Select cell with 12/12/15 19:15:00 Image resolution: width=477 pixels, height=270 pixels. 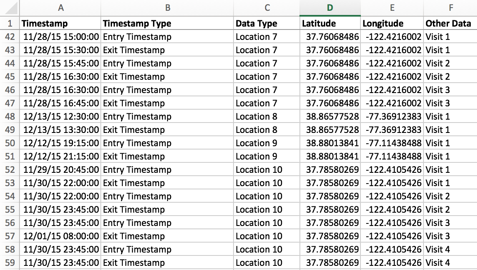[x=60, y=143]
